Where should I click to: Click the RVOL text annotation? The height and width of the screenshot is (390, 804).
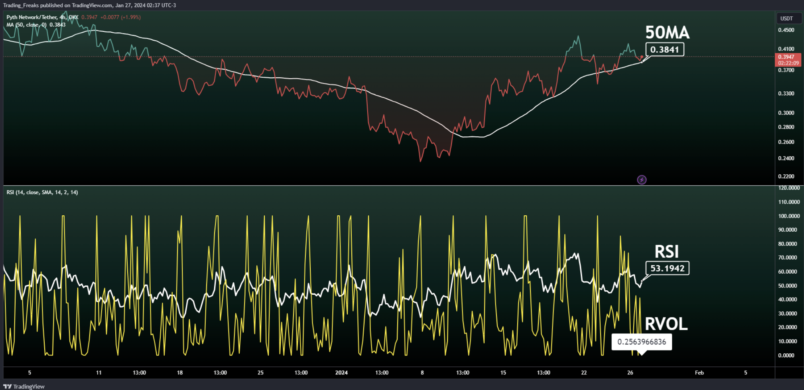[x=666, y=324]
